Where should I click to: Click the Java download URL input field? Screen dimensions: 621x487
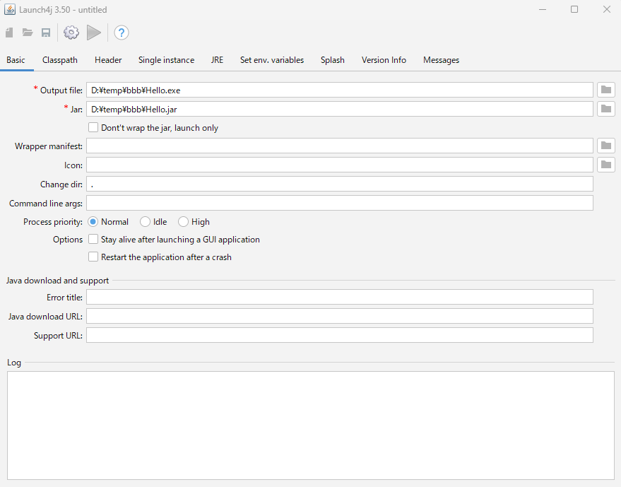[x=339, y=315]
